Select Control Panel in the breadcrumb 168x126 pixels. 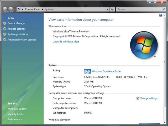tap(33, 9)
